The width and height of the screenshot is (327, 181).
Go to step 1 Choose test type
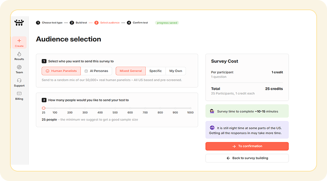(x=49, y=23)
